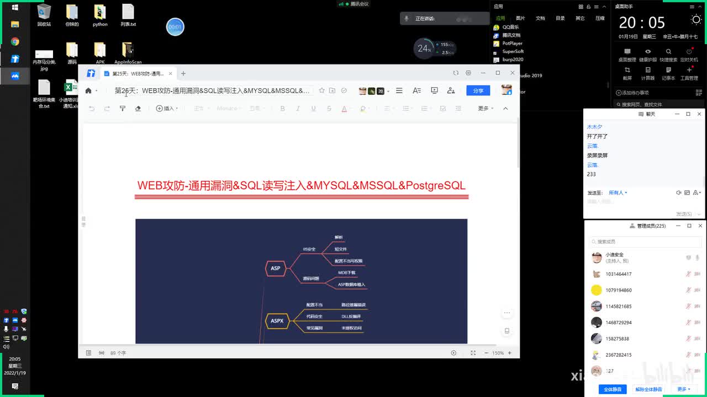Image resolution: width=707 pixels, height=397 pixels.
Task: Zoom out the document view
Action: (x=486, y=353)
